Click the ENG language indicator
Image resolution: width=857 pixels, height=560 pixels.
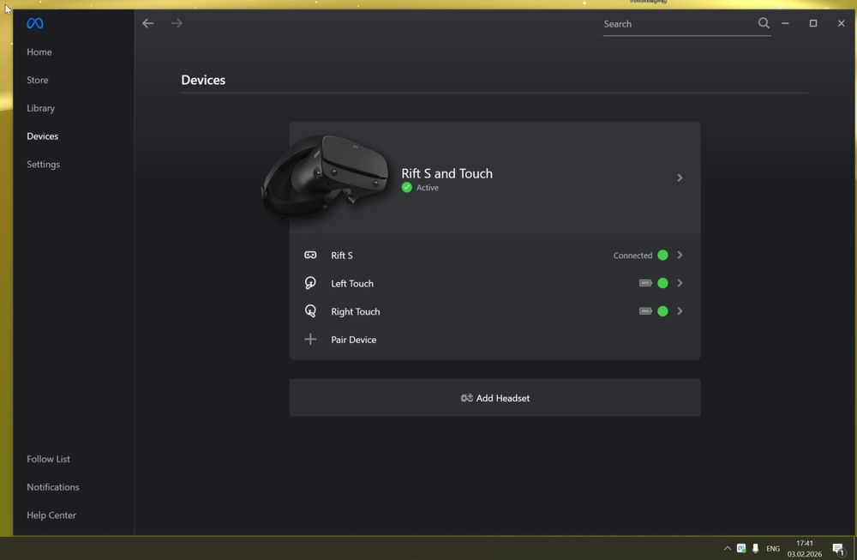(x=773, y=549)
